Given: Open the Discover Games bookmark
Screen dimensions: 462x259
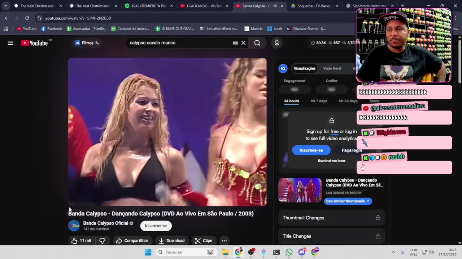Looking at the screenshot, I should [306, 29].
